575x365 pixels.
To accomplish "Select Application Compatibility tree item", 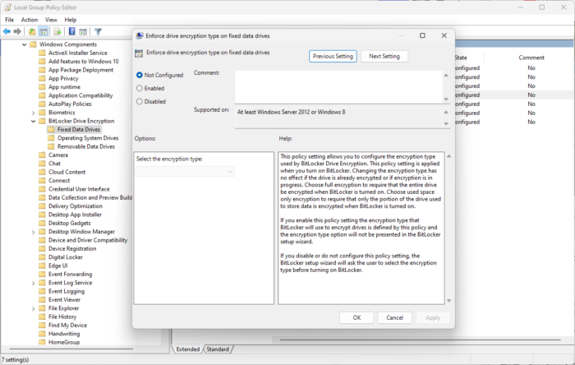I will click(x=80, y=95).
